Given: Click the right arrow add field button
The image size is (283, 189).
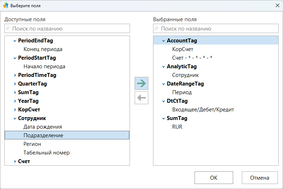Looking at the screenshot, I should tap(141, 83).
